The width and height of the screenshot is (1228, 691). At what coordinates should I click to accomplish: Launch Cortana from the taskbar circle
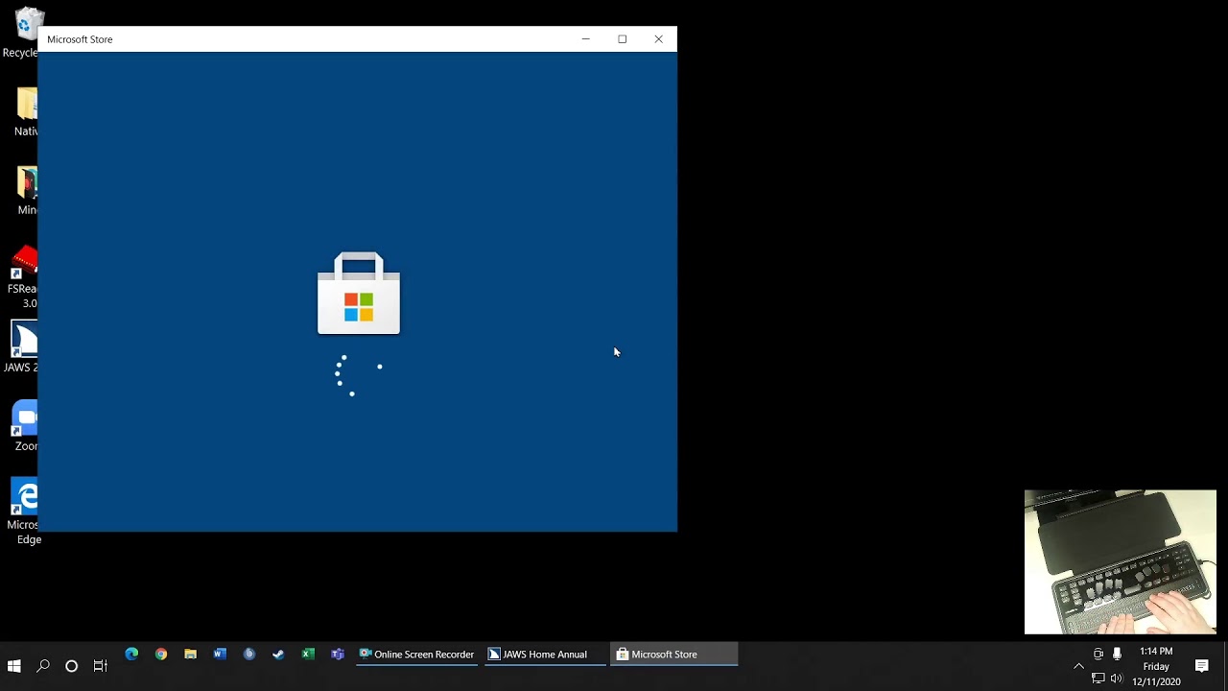71,666
